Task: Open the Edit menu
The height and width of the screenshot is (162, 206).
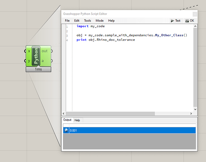Action: coord(77,21)
